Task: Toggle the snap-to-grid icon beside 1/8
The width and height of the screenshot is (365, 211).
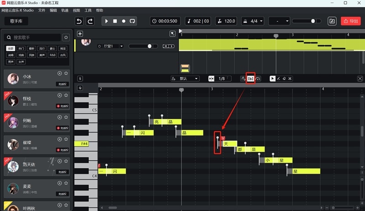Action: [211, 79]
